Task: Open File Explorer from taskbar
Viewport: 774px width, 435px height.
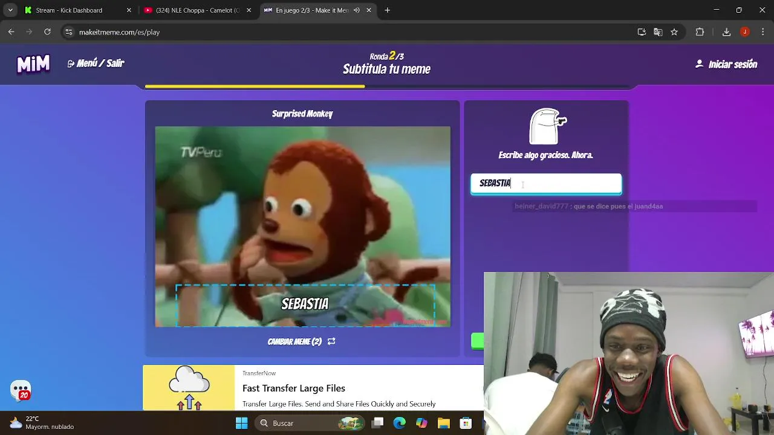Action: [x=443, y=423]
